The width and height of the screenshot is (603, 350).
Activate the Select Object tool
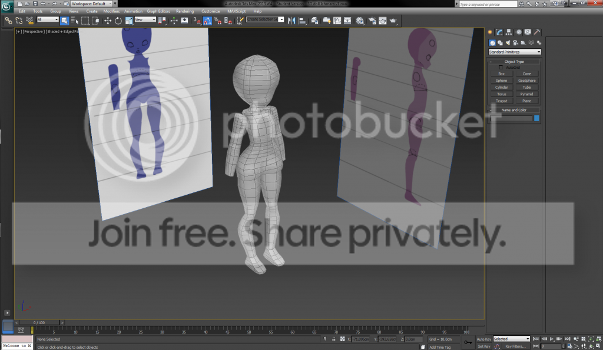(x=64, y=21)
